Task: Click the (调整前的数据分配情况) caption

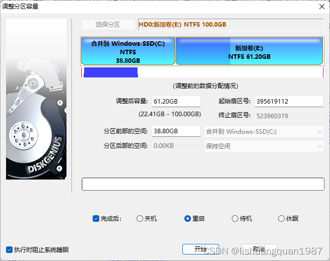Action: [x=206, y=85]
